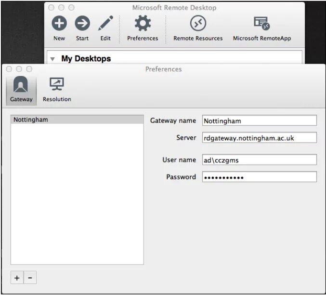Switch to the Gateway preferences tab
Screen dimensions: 326x295
[21, 90]
